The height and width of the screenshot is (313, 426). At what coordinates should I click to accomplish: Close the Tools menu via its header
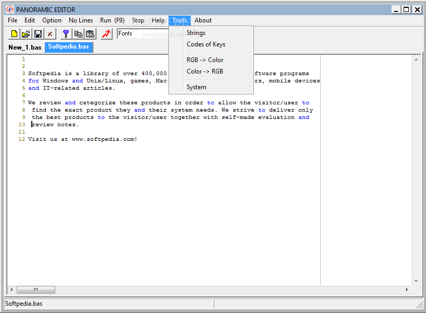click(179, 20)
